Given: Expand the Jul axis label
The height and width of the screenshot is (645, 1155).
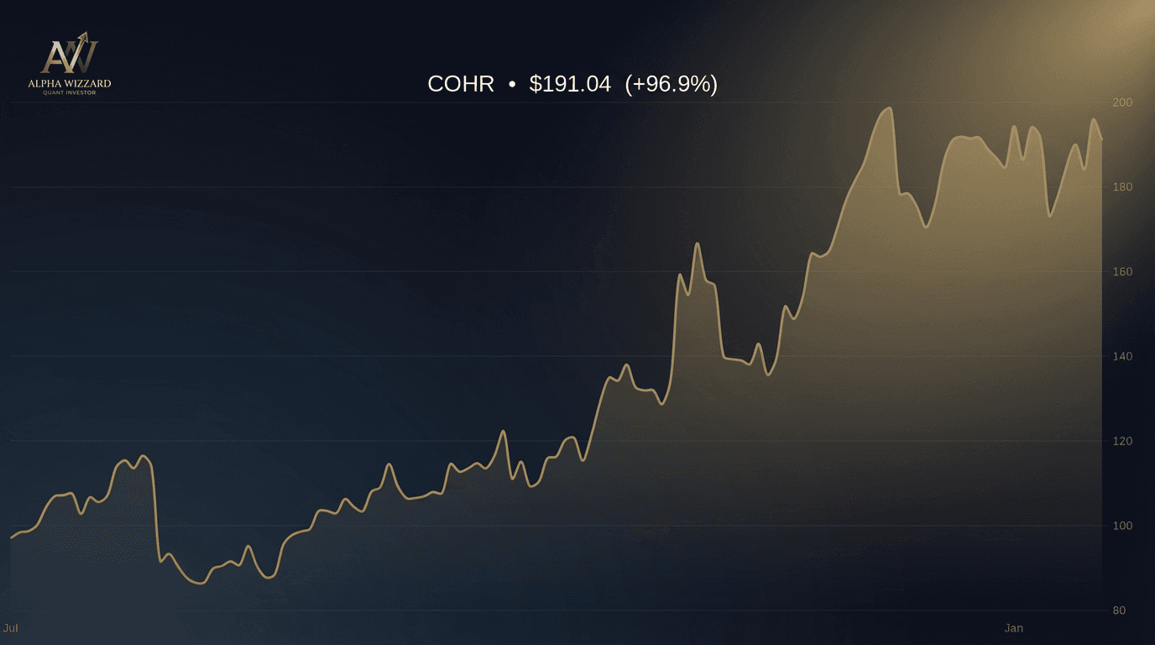Looking at the screenshot, I should coord(9,627).
